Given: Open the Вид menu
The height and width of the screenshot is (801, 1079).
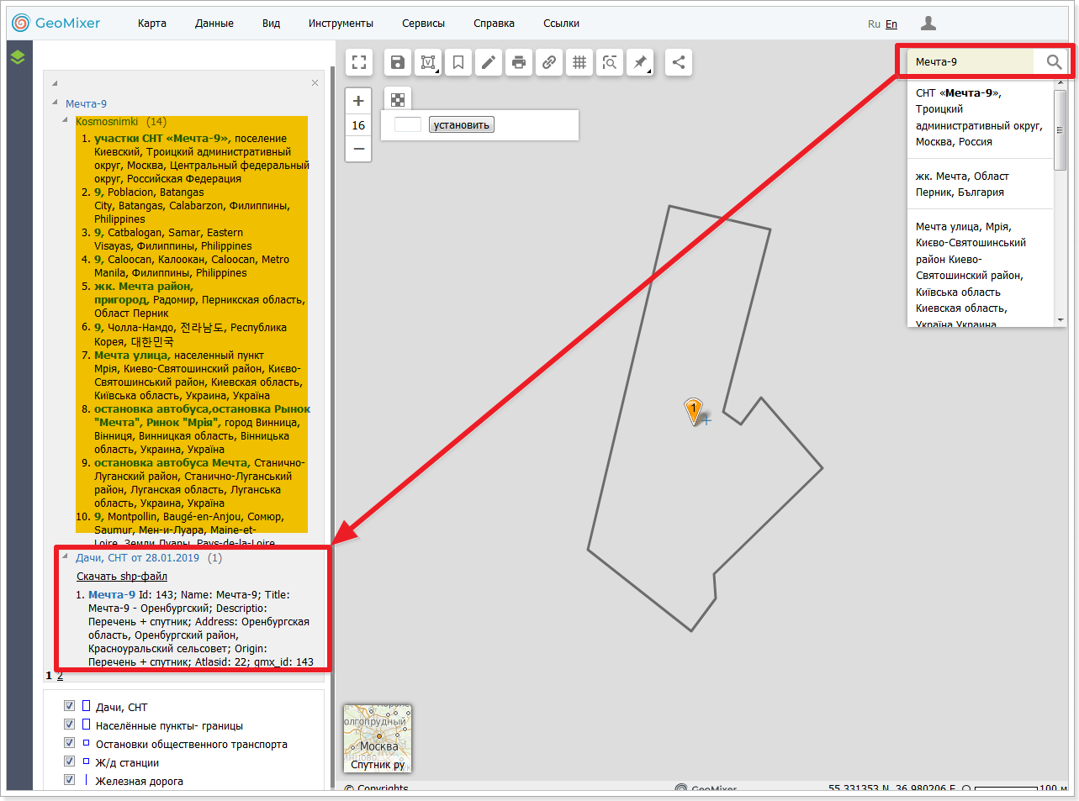Looking at the screenshot, I should pyautogui.click(x=271, y=24).
